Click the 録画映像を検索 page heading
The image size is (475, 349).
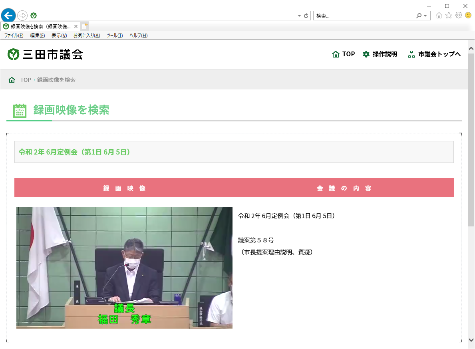point(71,110)
